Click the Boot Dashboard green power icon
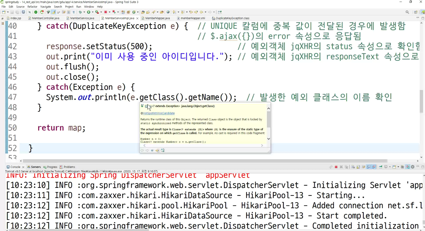 tap(36, 12)
